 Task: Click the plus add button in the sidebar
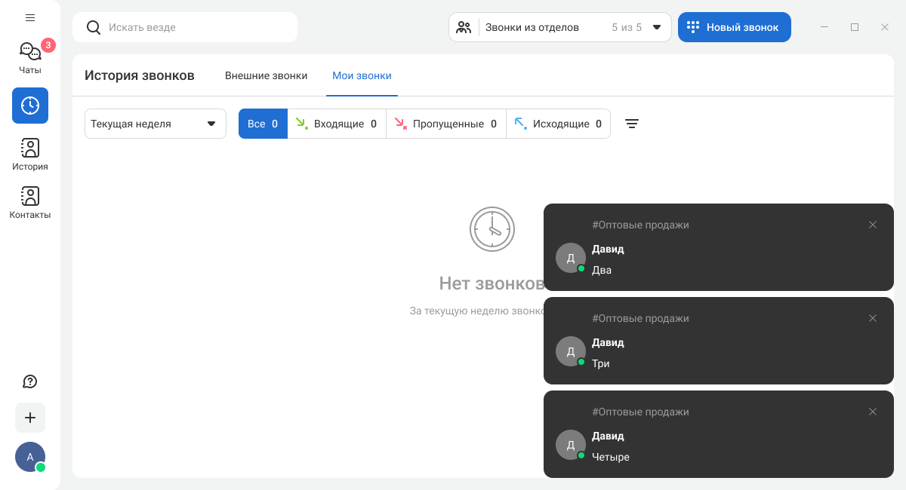pyautogui.click(x=30, y=418)
